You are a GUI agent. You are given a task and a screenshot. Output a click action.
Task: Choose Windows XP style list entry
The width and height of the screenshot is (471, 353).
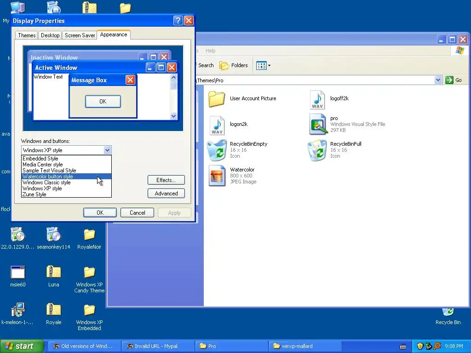pos(66,188)
